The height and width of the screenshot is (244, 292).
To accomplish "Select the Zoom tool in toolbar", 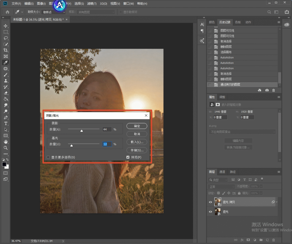I will (6, 148).
